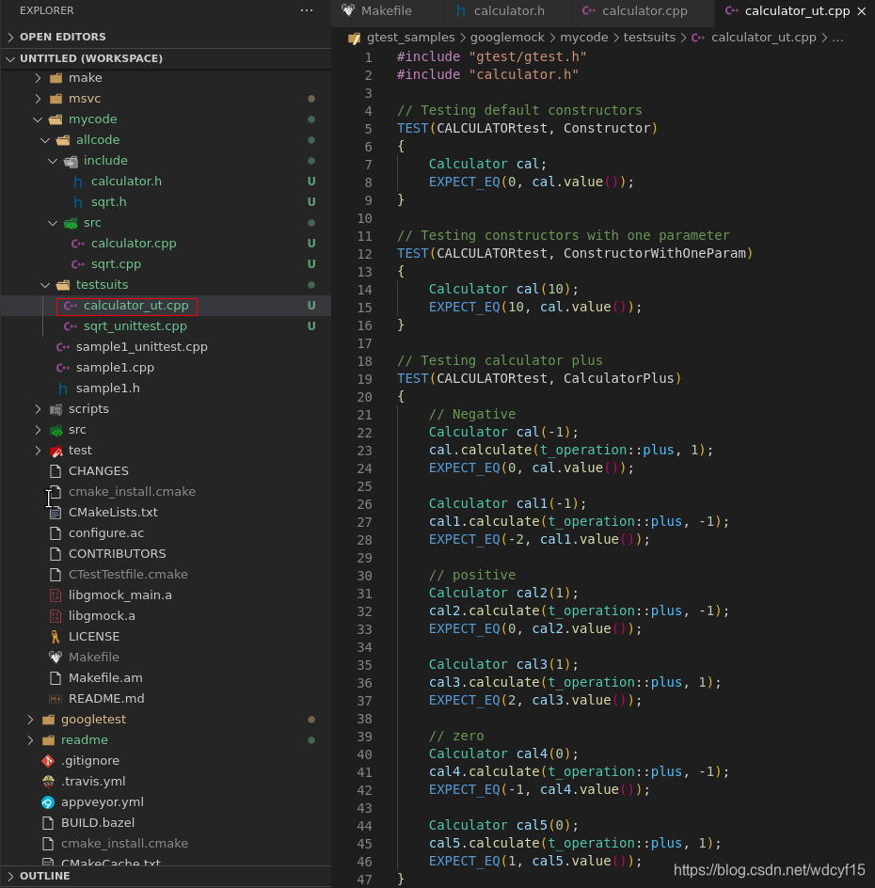875x888 pixels.
Task: Open the CONTRIBUTORS file
Action: click(x=118, y=554)
